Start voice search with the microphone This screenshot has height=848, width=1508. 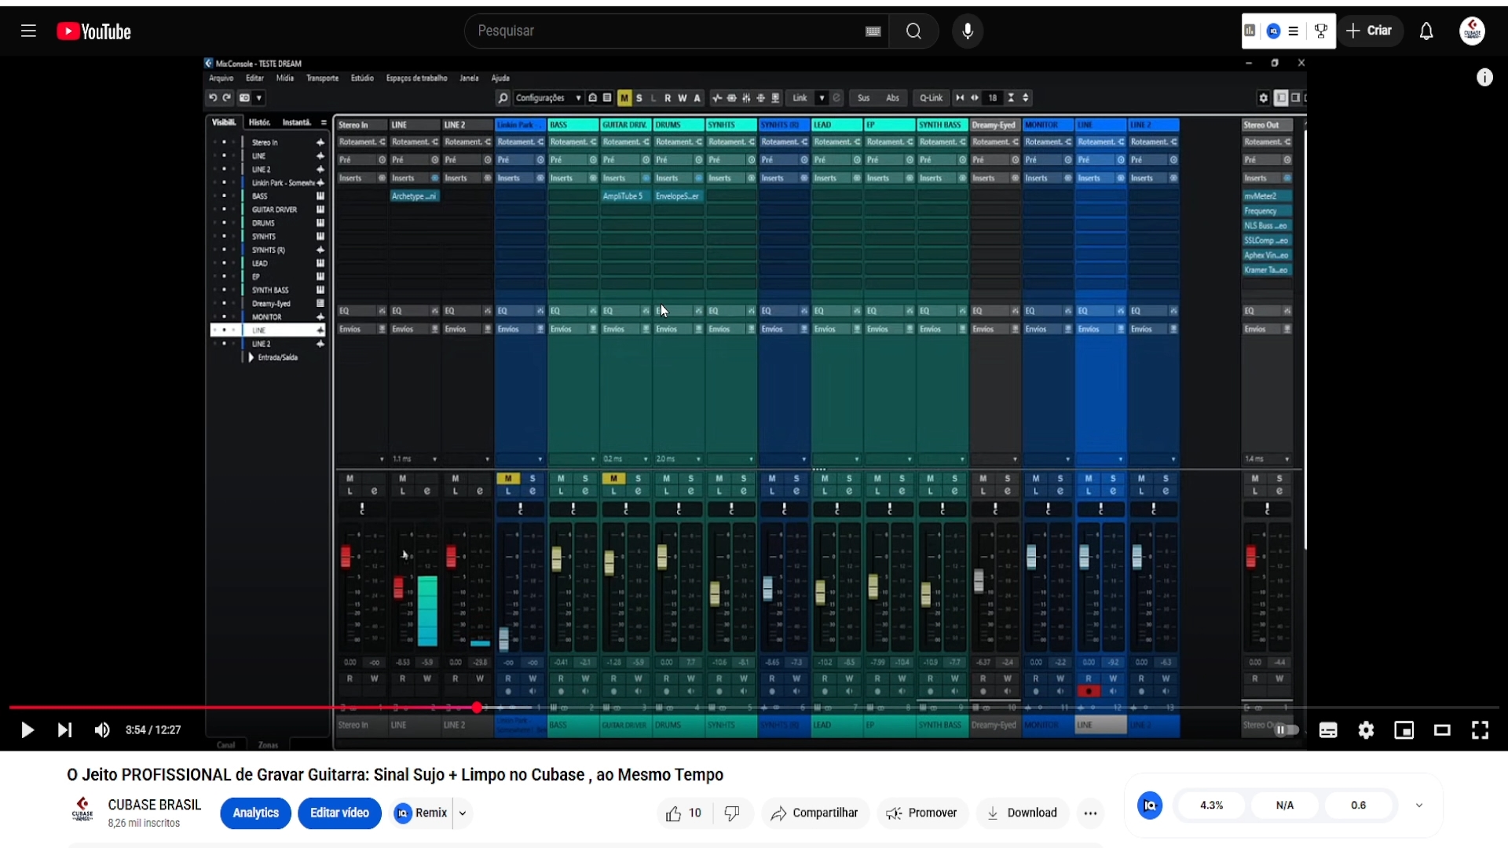[x=968, y=31]
